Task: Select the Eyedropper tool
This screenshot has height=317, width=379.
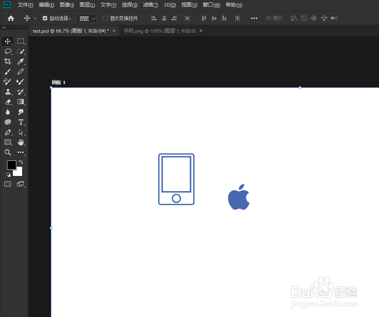Action: click(x=21, y=61)
